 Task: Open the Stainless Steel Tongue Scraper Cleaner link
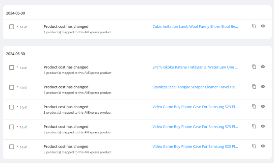point(195,87)
